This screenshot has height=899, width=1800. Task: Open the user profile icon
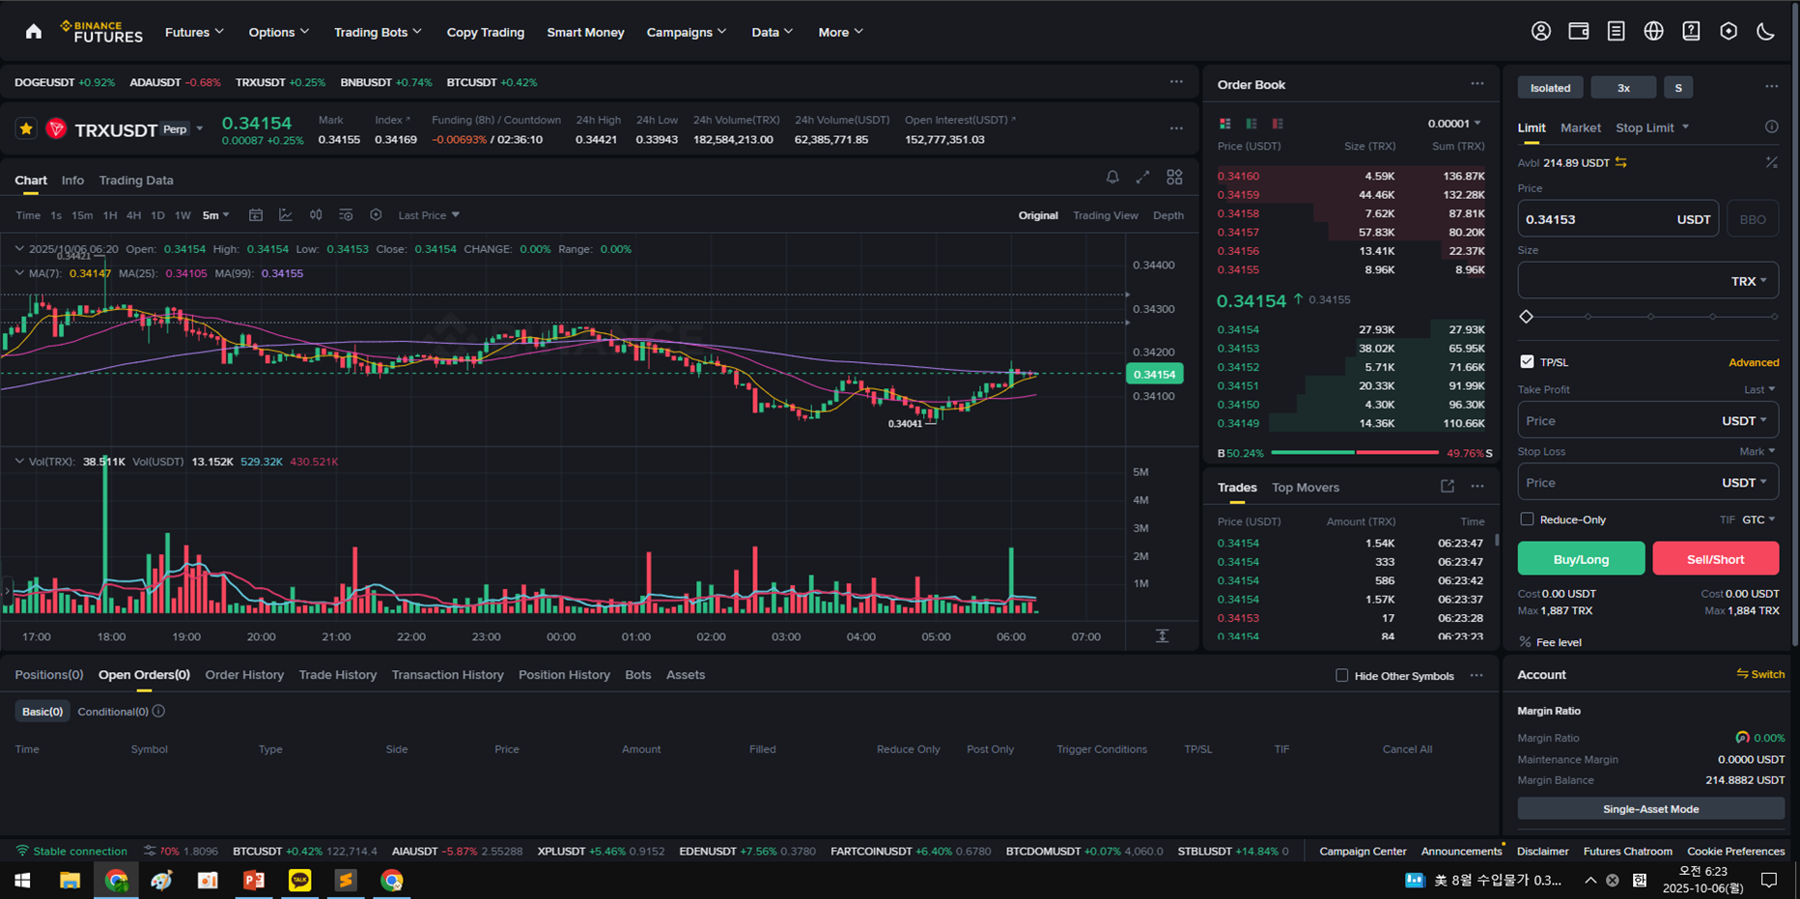point(1541,31)
